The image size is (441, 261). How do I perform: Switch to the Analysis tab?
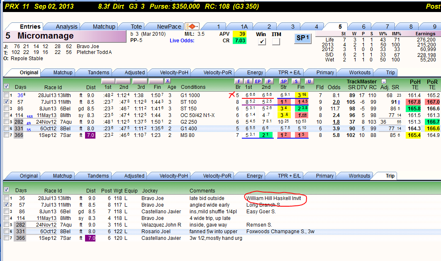click(x=66, y=27)
